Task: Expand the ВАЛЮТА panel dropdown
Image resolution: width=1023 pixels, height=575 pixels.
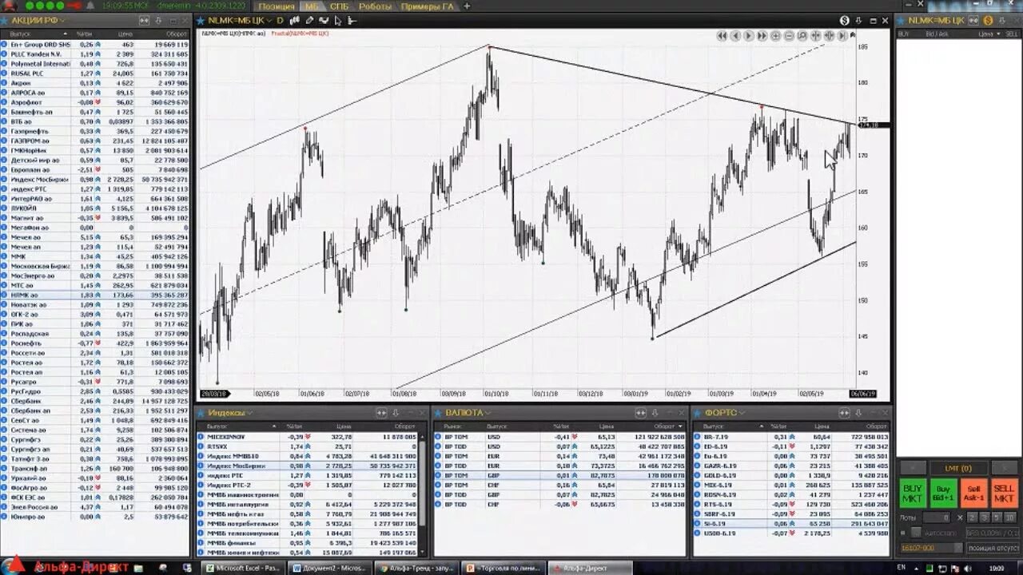Action: pyautogui.click(x=488, y=413)
